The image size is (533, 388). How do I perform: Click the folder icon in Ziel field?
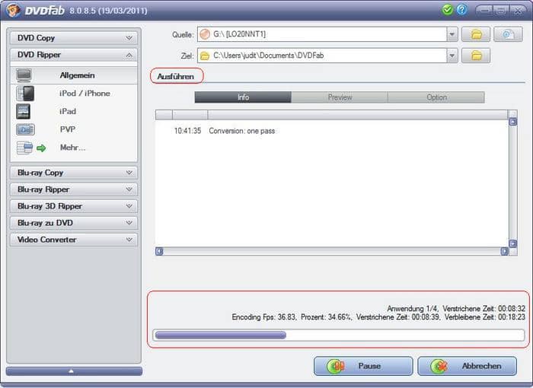click(x=205, y=56)
